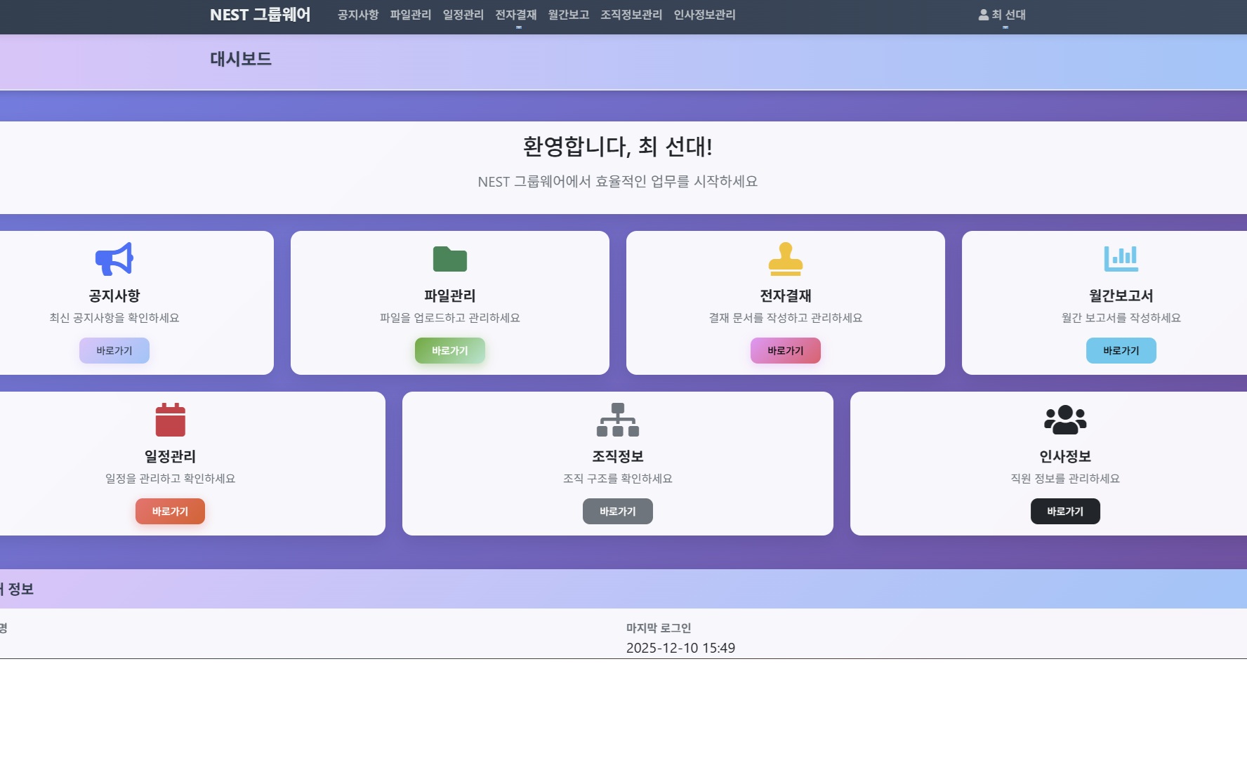Click the org chart icon for 조직정보
This screenshot has width=1247, height=758.
click(x=617, y=420)
